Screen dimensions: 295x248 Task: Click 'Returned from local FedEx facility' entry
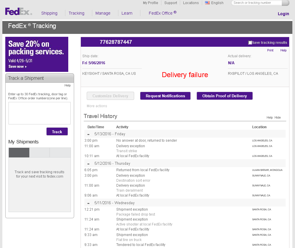(x=143, y=170)
